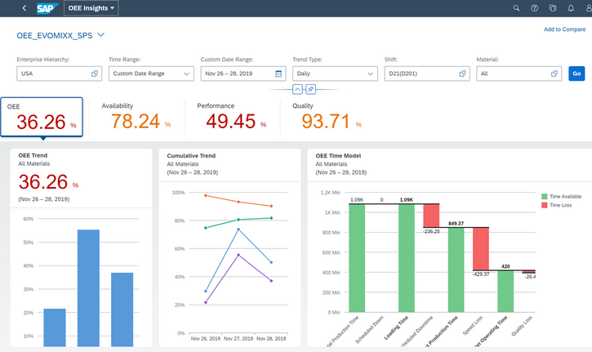
Task: Click the 420 net operating time bar
Action: coord(505,292)
